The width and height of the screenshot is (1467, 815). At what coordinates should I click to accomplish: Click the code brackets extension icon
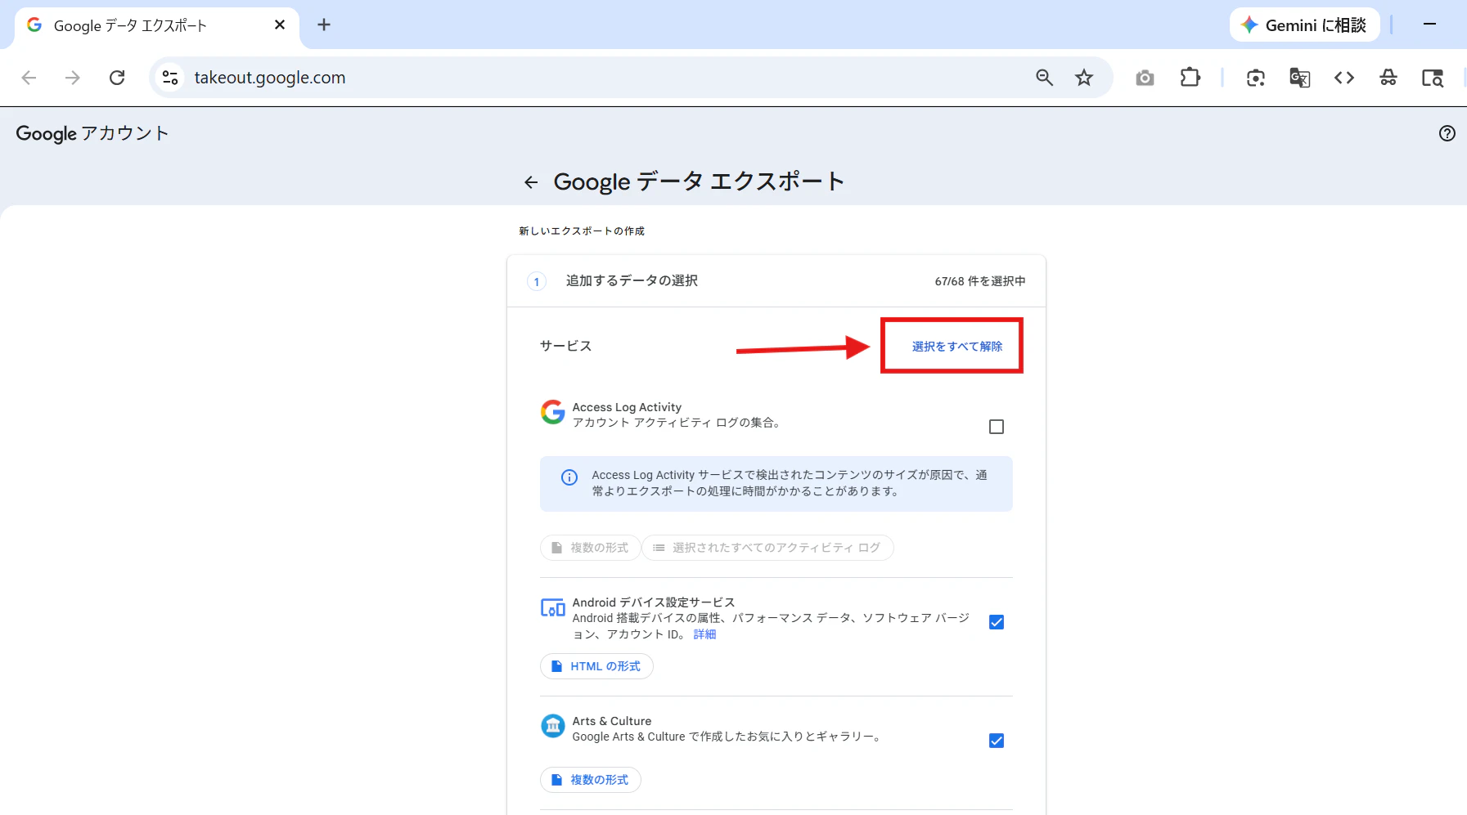coord(1344,78)
